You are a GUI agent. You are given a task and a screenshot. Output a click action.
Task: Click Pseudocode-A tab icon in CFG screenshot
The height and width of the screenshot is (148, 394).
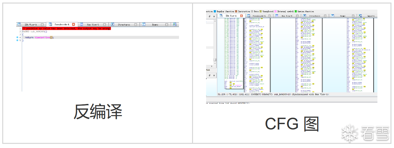(x=248, y=16)
